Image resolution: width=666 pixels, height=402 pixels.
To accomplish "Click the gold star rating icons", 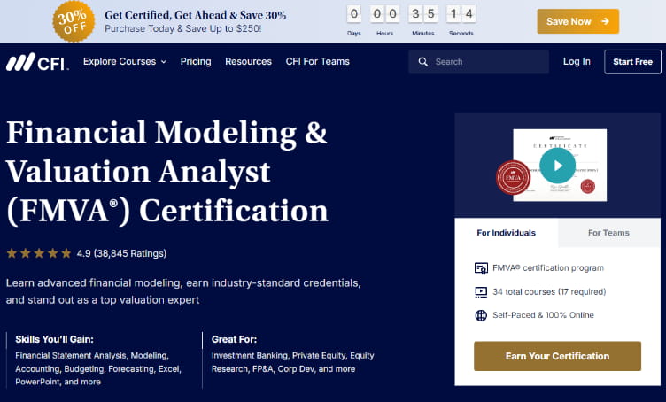I will tap(39, 253).
